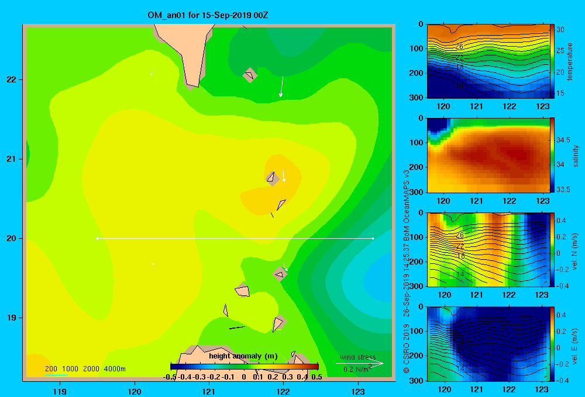The image size is (585, 397).
Task: Click the island near 19.3N 121.45E
Action: coord(243,290)
